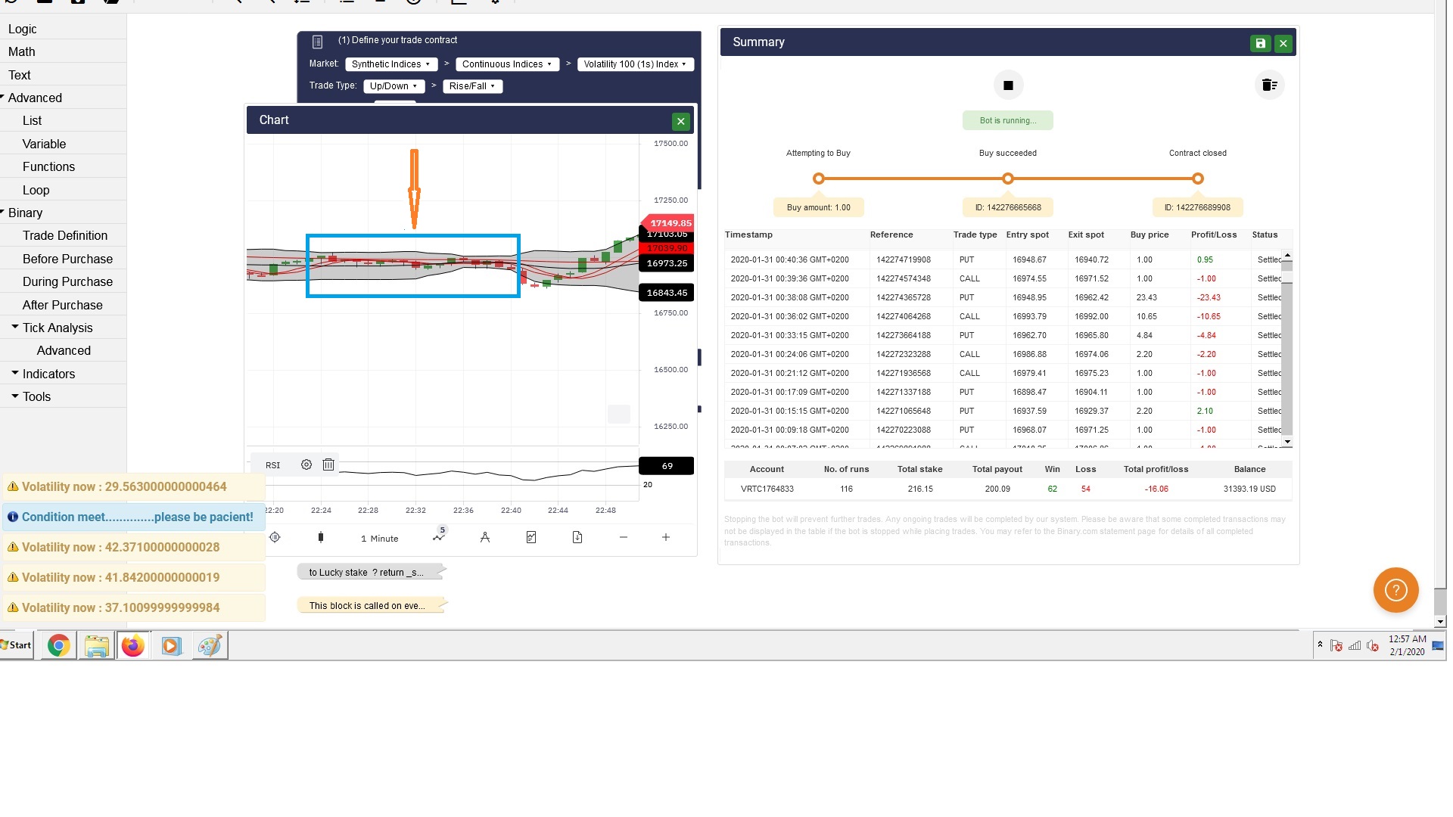The image size is (1453, 817).
Task: Open the help bubble button
Action: (1395, 590)
